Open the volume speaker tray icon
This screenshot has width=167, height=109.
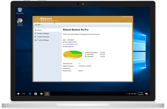(x=132, y=94)
